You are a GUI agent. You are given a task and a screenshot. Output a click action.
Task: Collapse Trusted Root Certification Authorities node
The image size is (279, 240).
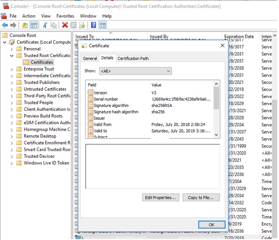12,56
